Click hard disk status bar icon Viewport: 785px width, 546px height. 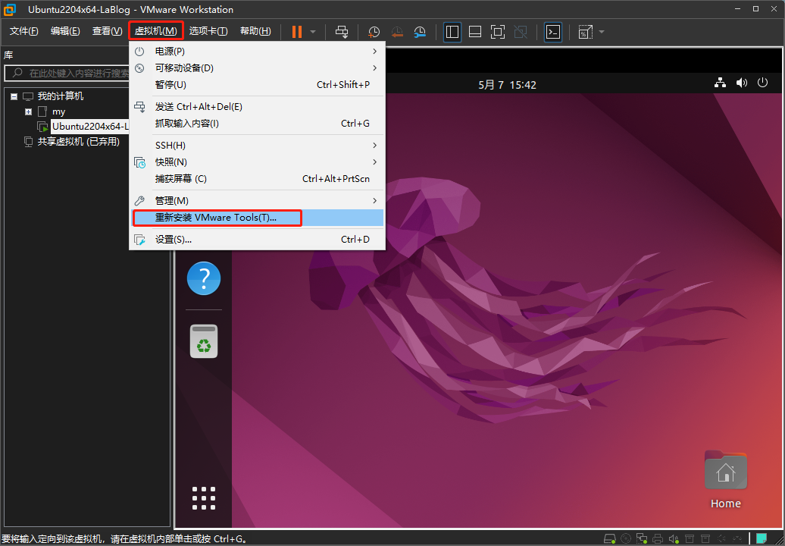click(x=610, y=538)
